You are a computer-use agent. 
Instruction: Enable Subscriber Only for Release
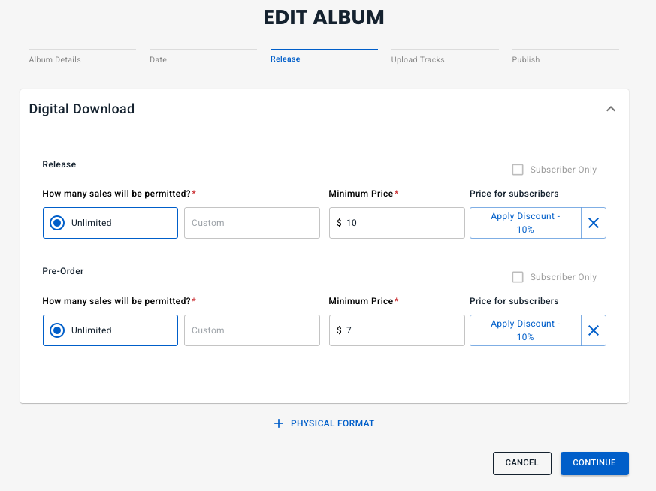click(518, 170)
